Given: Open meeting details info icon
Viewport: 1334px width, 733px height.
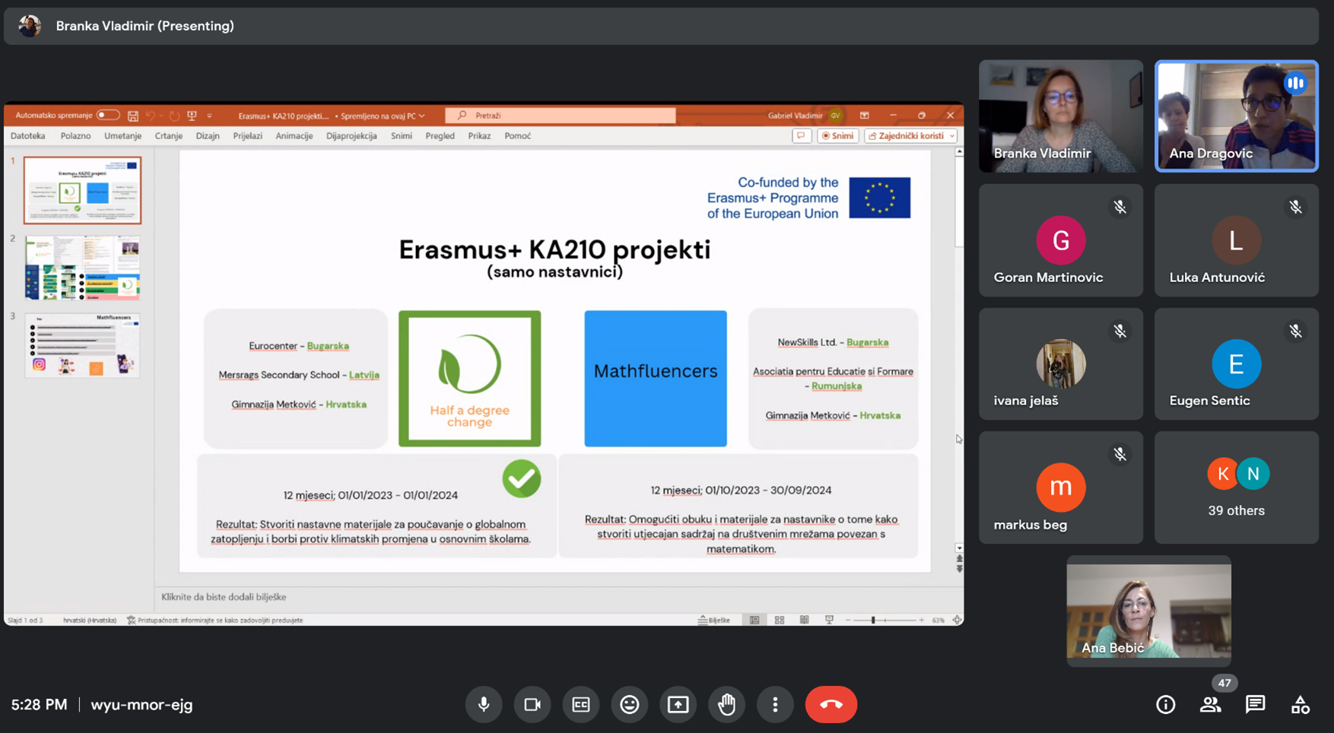Looking at the screenshot, I should coord(1166,705).
